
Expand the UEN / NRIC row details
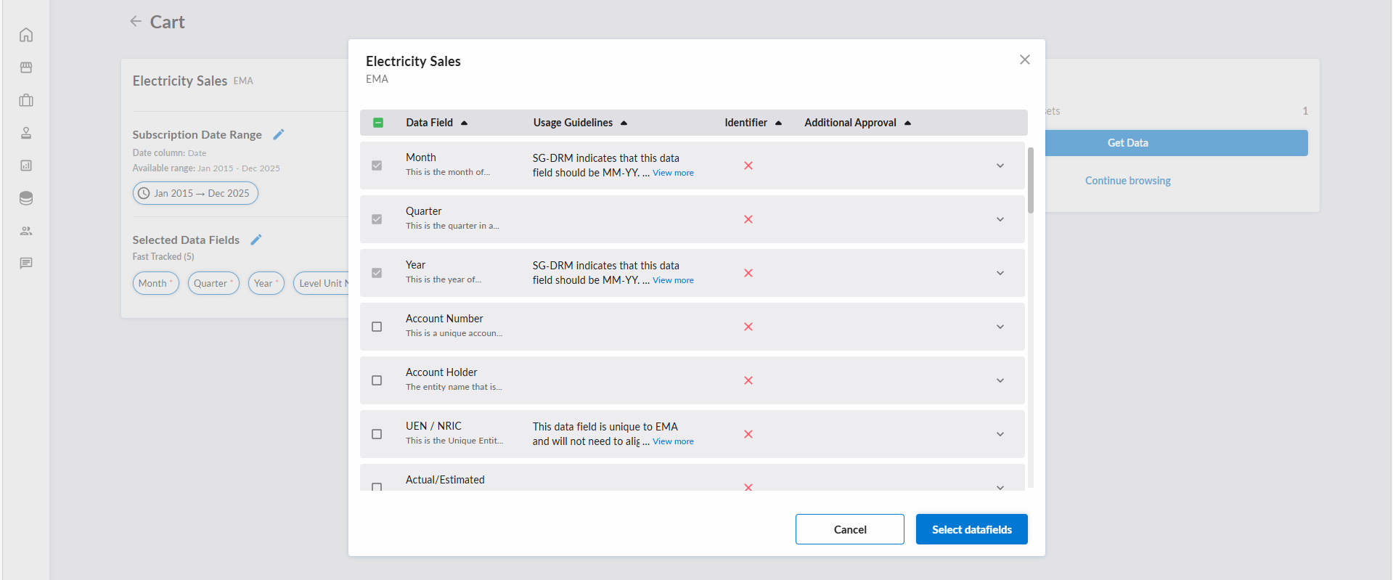[1000, 434]
